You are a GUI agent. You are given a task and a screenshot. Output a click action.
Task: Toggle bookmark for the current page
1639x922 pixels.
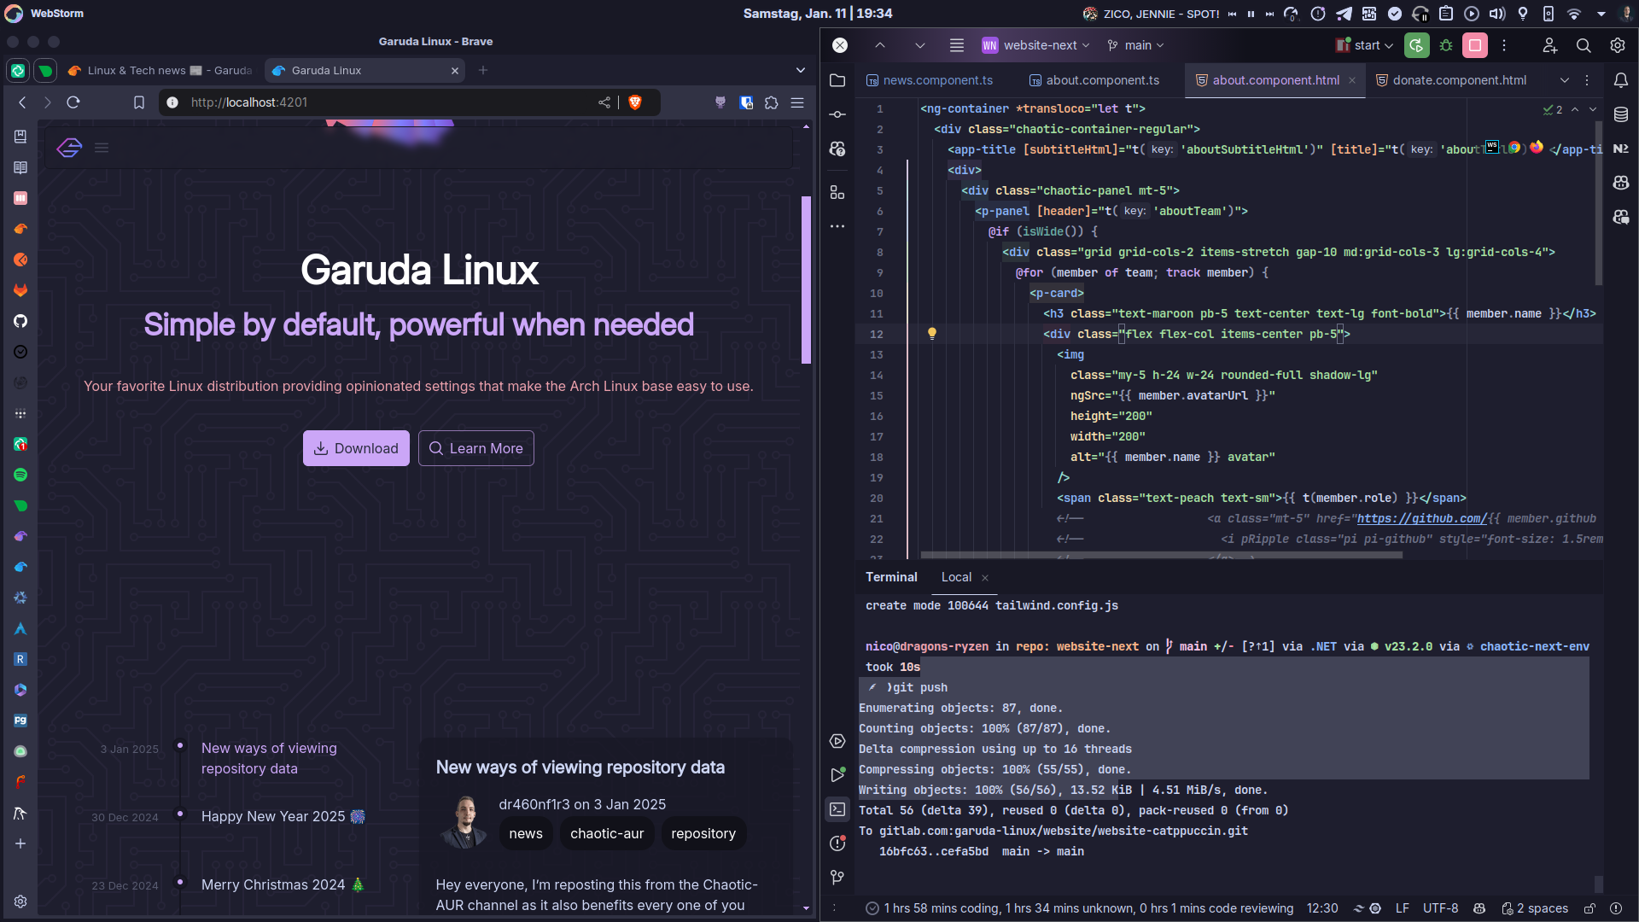coord(139,102)
